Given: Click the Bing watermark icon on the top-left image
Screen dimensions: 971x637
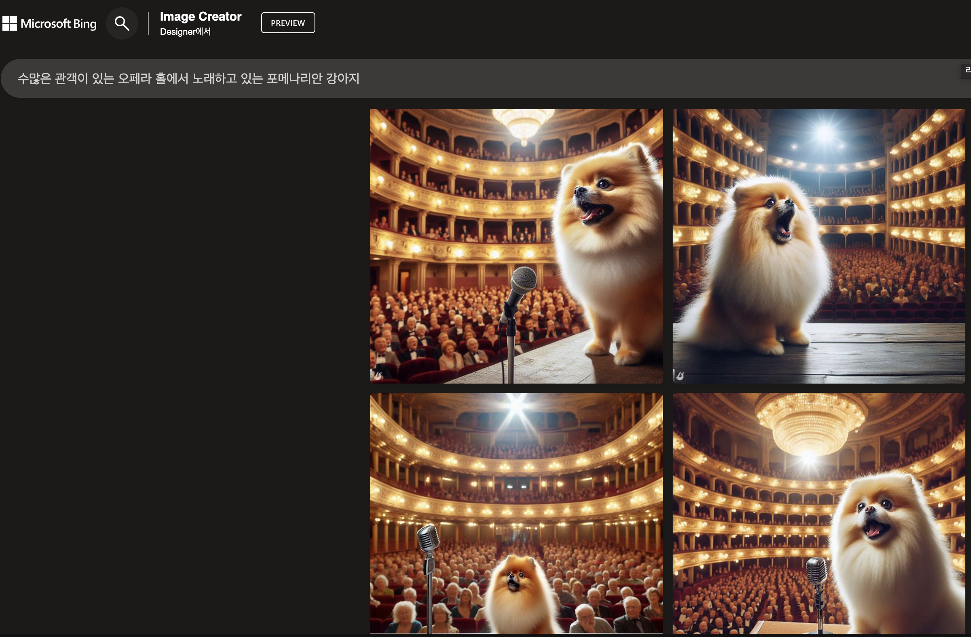Looking at the screenshot, I should pyautogui.click(x=378, y=376).
